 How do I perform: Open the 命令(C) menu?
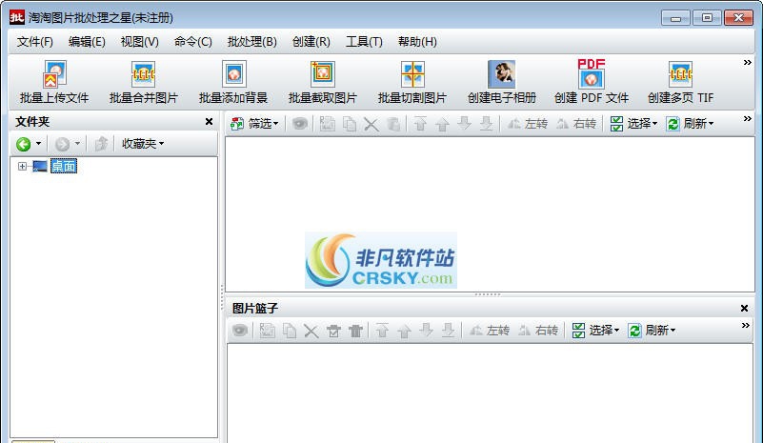coord(193,42)
